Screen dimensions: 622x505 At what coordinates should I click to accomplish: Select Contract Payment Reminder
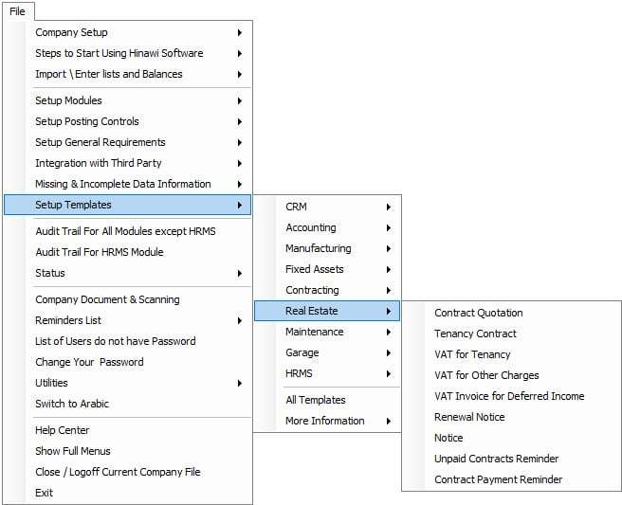[x=498, y=479]
